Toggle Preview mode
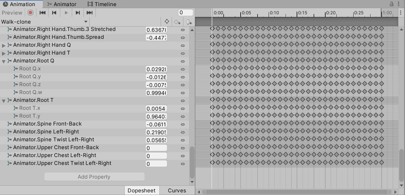Viewport: 405px width, 195px height. [x=12, y=13]
